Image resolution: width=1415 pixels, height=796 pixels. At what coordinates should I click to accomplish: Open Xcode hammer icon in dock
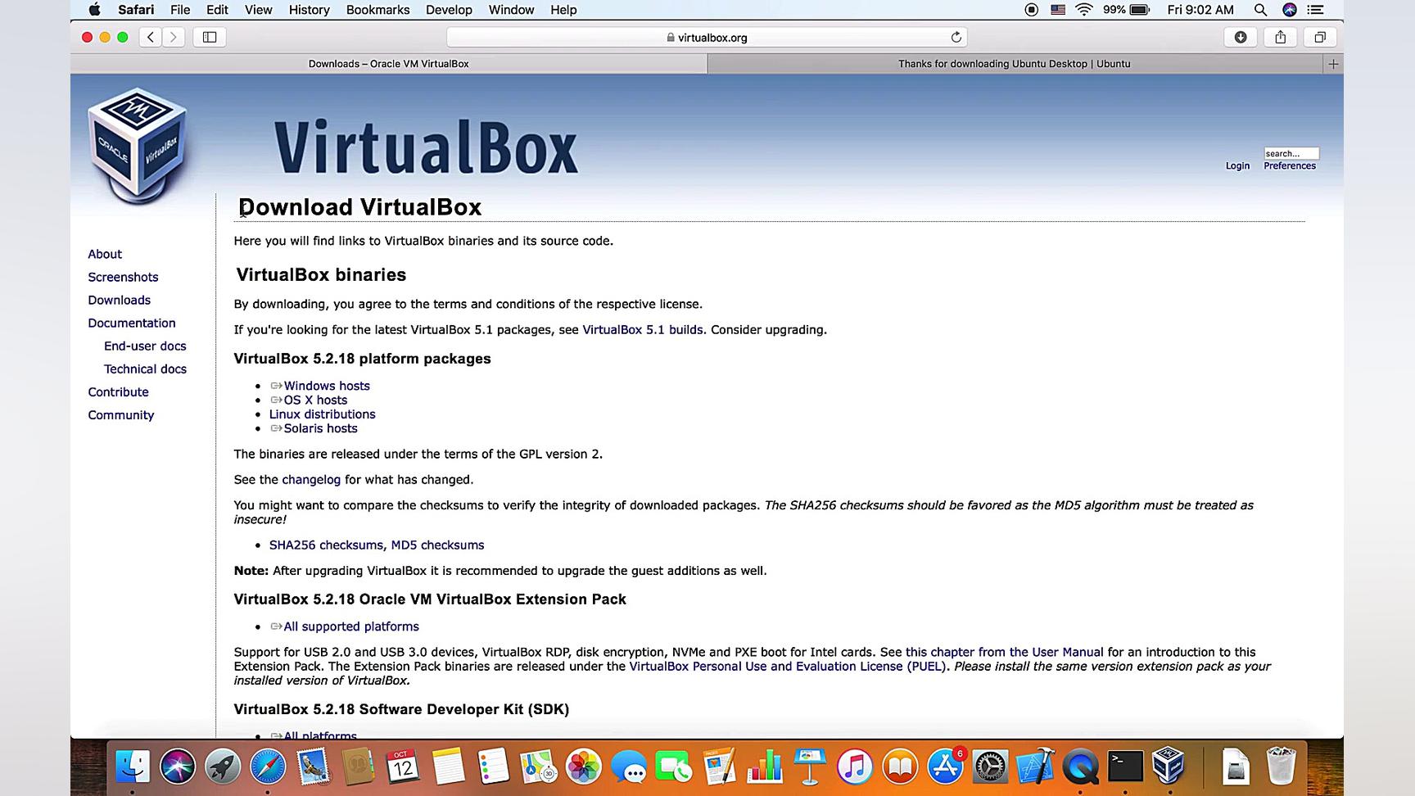click(1035, 767)
